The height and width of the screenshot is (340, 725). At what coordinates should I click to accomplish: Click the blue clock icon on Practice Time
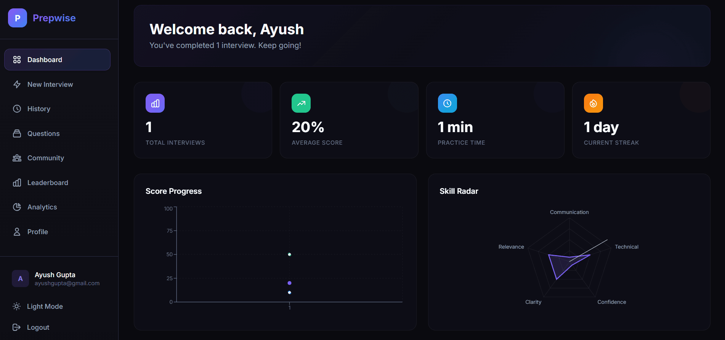pyautogui.click(x=447, y=103)
